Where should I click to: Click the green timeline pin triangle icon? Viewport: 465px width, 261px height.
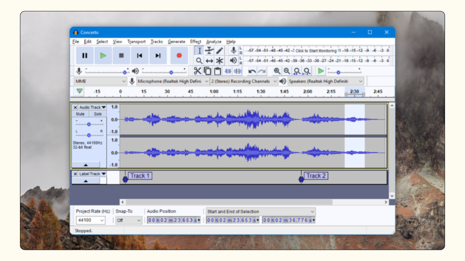[x=80, y=91]
